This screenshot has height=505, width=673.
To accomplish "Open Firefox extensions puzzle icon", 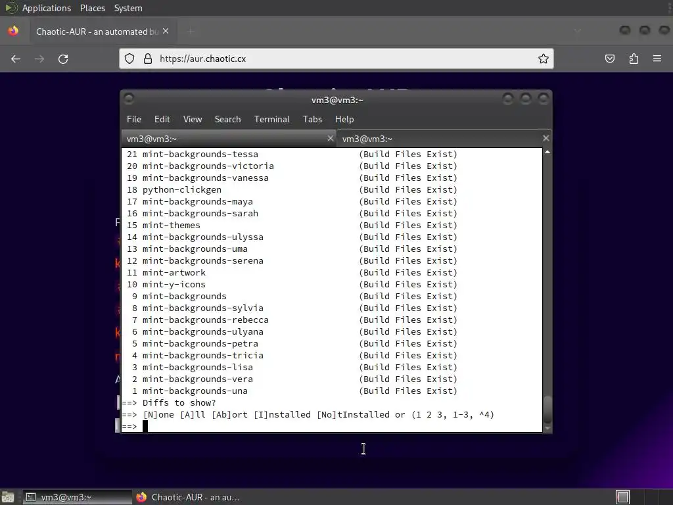I will 634,59.
